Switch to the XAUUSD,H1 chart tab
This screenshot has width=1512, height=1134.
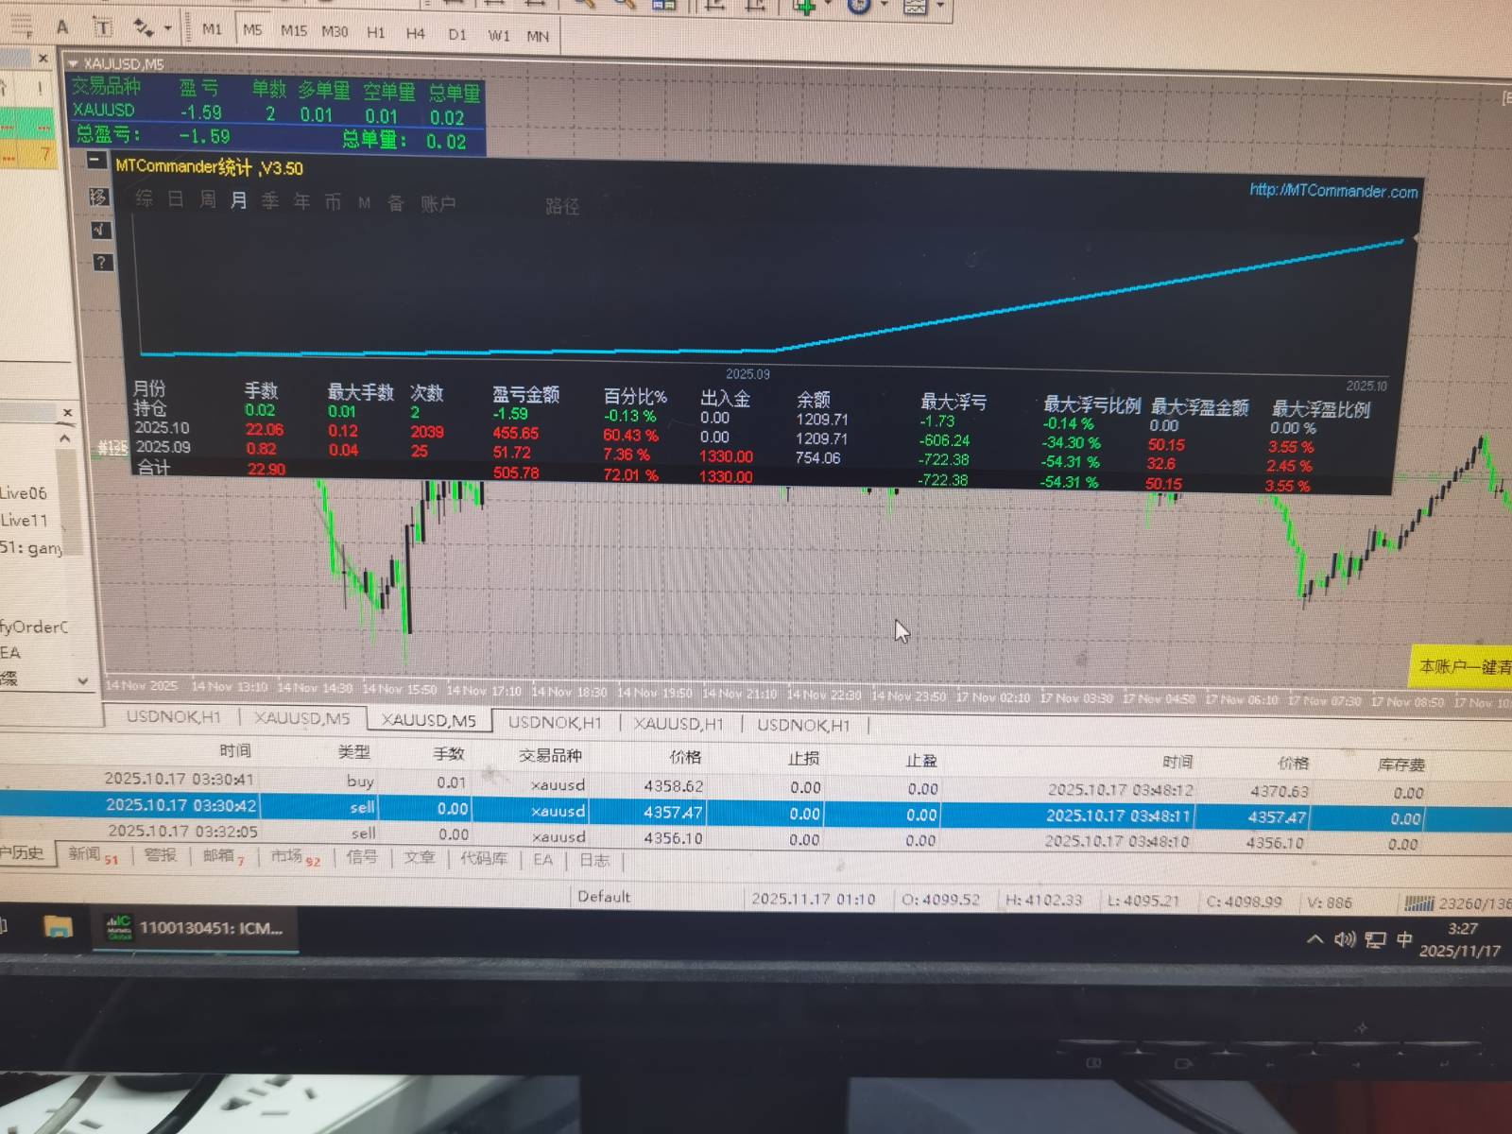(x=679, y=724)
